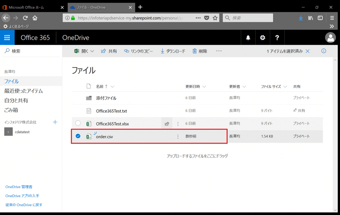The height and width of the screenshot is (215, 340).
Task: Click the browser forward arrow
Action: 15,18
